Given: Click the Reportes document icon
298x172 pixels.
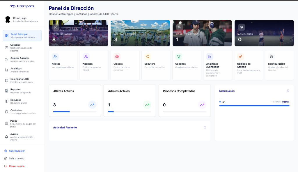Looking at the screenshot, I should pyautogui.click(x=6, y=91).
